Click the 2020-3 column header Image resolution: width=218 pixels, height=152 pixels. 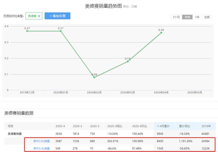point(77,126)
